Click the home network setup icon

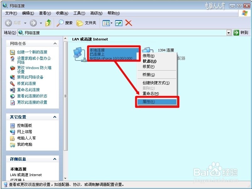pyautogui.click(x=12, y=58)
